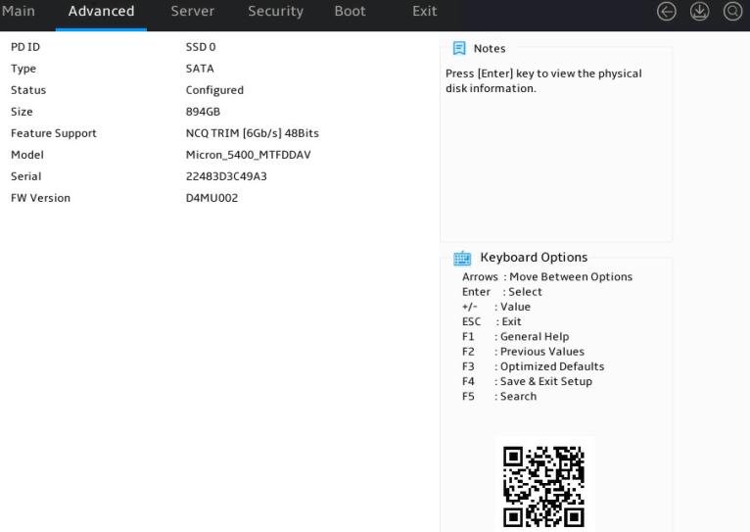Screen dimensions: 750x532
Task: Switch to the Server tab
Action: 192,11
